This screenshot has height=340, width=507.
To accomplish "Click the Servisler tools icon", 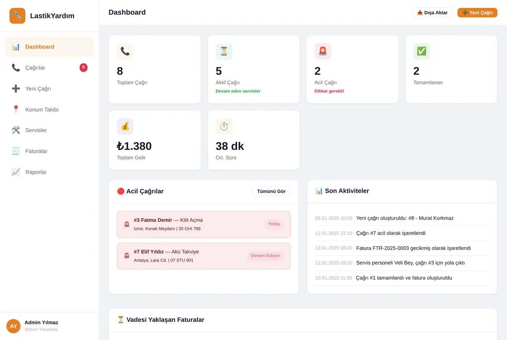I will pos(16,130).
